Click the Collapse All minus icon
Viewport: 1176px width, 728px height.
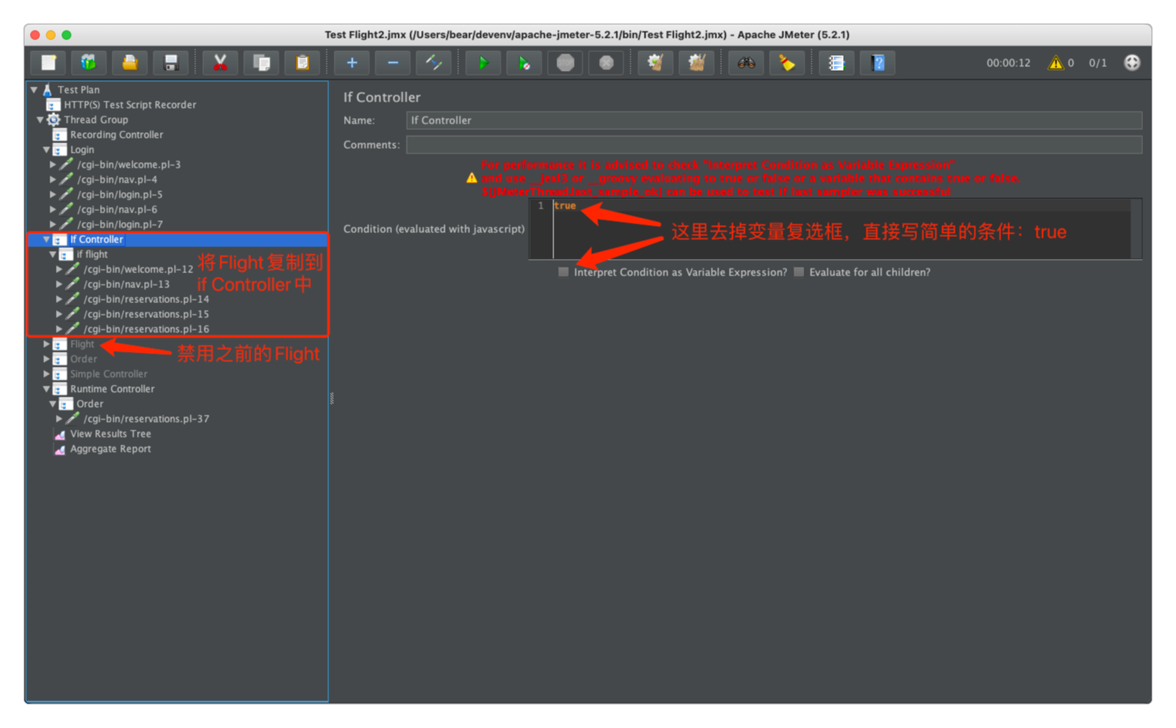pyautogui.click(x=393, y=63)
